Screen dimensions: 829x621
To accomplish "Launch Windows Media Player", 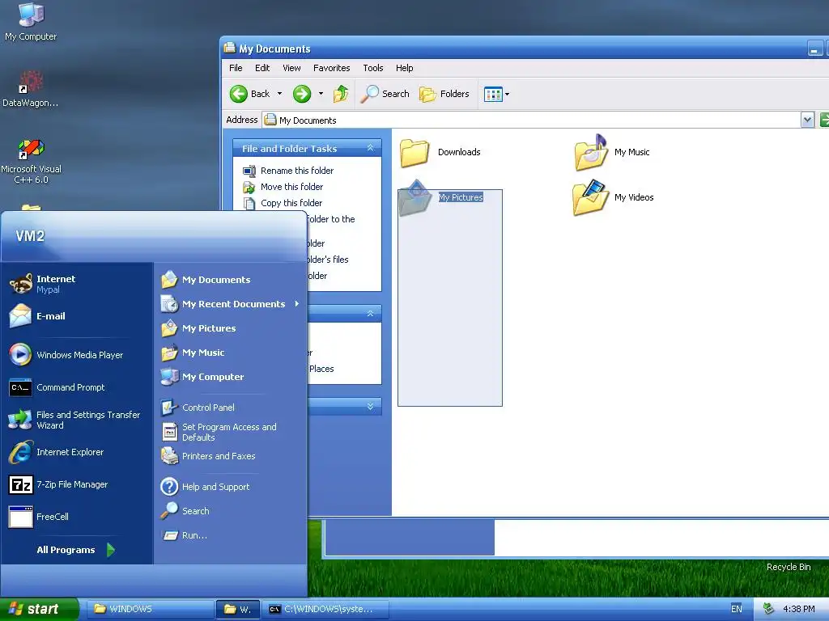I will (66, 355).
